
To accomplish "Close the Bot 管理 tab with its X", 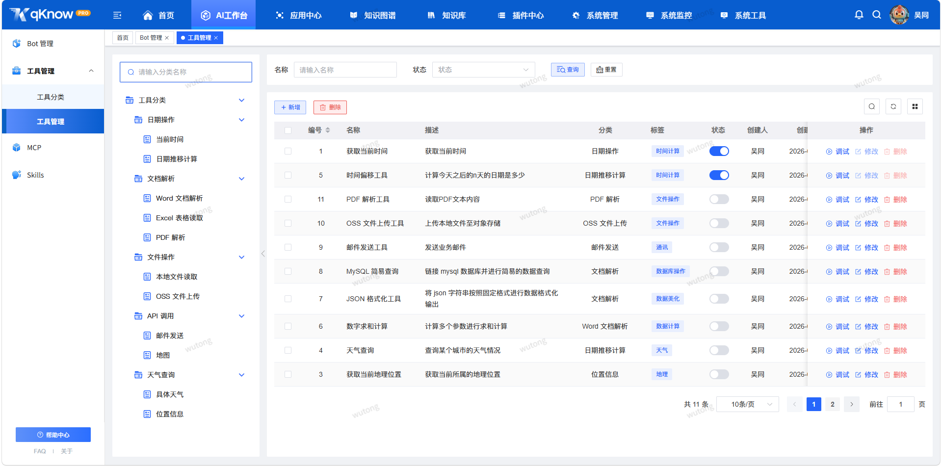I will pos(167,38).
